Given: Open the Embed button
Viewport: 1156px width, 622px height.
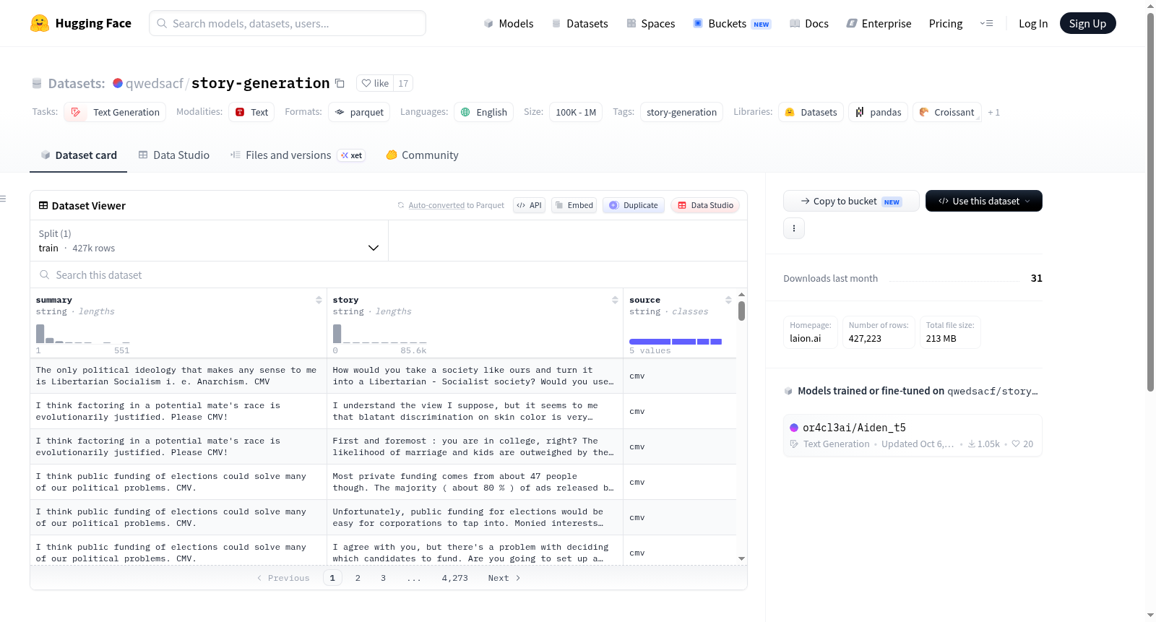Looking at the screenshot, I should (574, 205).
